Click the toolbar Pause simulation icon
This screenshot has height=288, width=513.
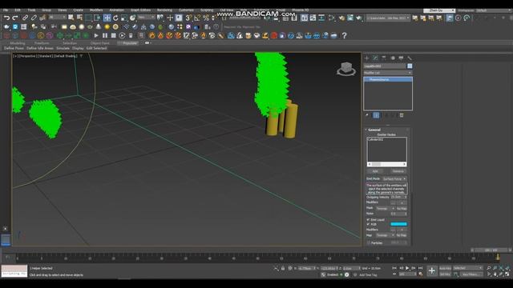[105, 35]
